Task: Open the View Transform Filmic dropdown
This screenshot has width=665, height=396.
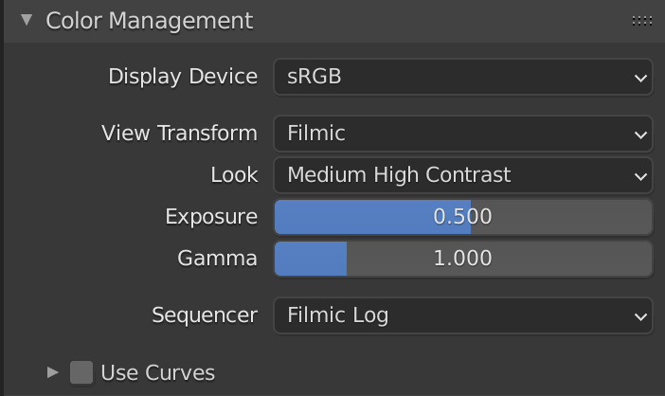Action: 462,134
